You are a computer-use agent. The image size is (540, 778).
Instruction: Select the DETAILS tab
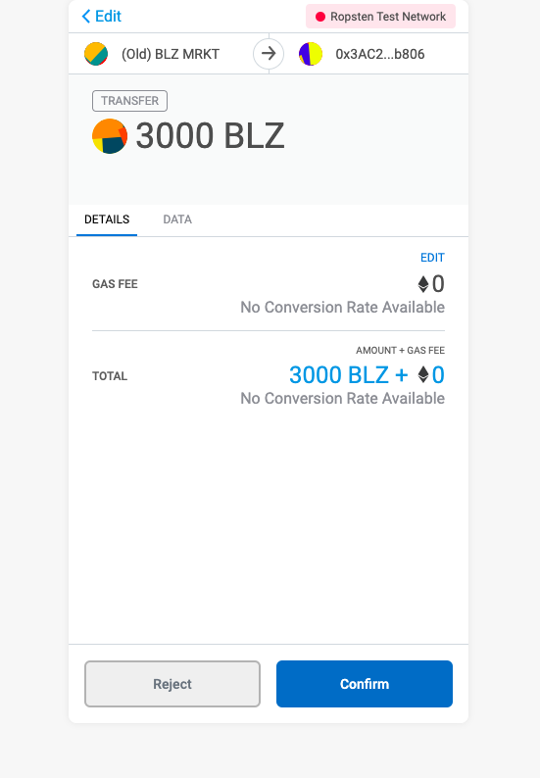(x=107, y=219)
